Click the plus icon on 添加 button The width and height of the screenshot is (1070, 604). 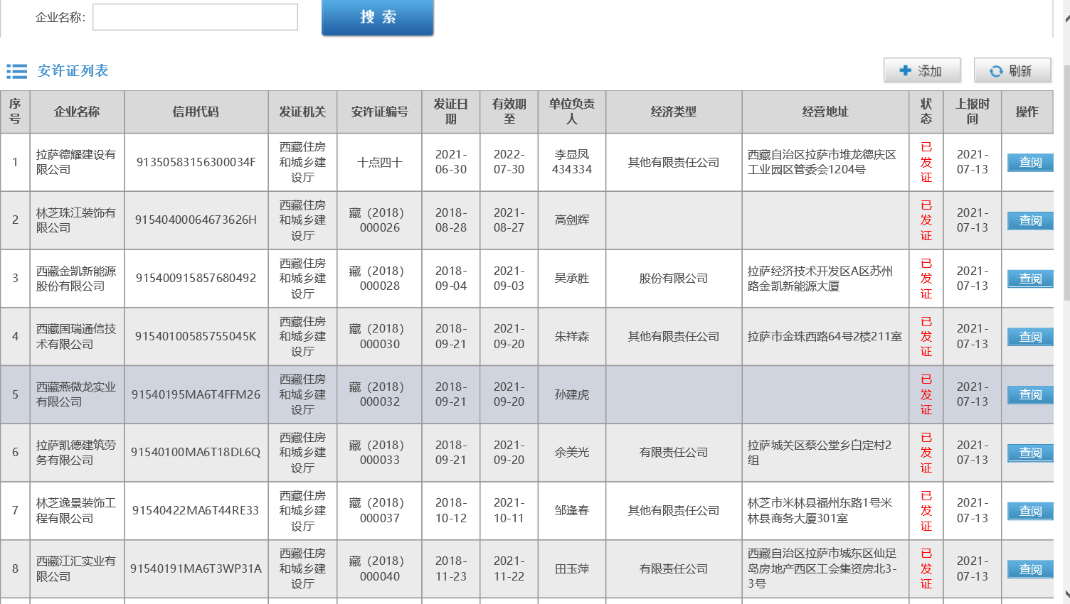point(905,70)
